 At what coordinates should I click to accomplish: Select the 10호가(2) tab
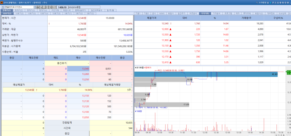tap(20, 13)
